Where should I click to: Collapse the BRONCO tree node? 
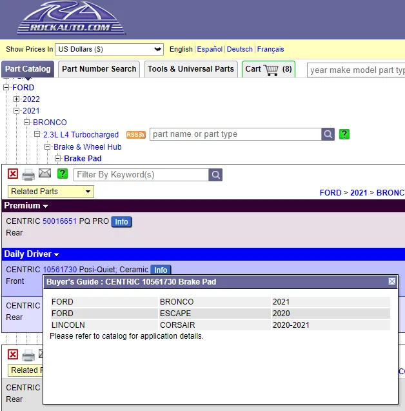coord(26,123)
